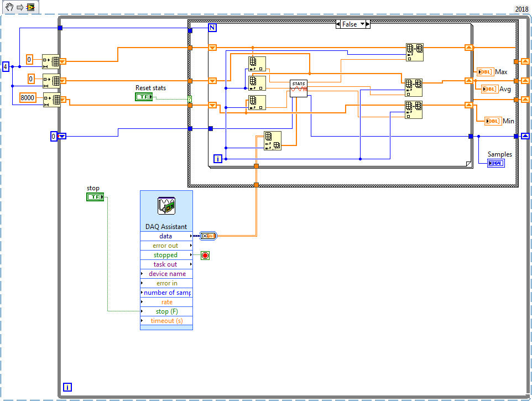
Task: Click the Replace Array Subset node for Min
Action: pyautogui.click(x=414, y=110)
